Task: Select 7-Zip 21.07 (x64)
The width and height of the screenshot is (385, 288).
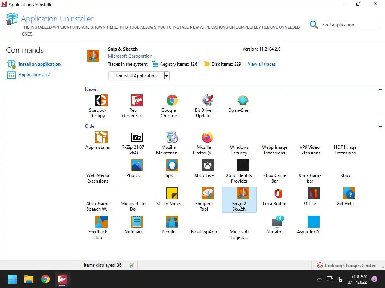Action: coord(133,143)
